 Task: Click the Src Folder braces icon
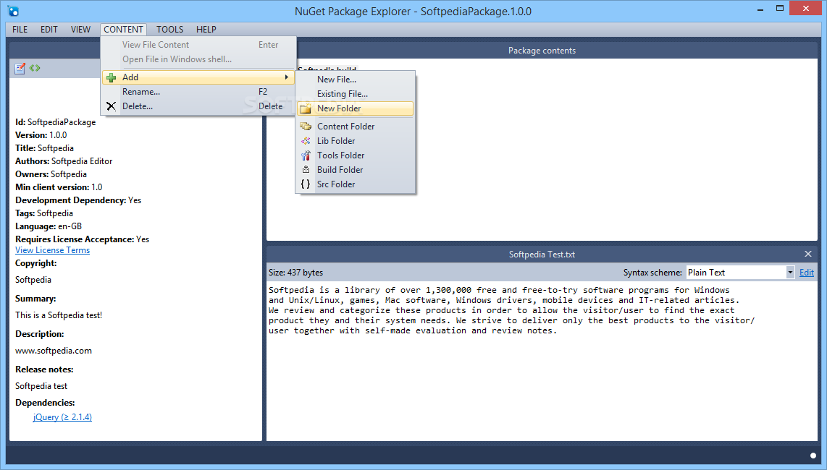coord(306,184)
